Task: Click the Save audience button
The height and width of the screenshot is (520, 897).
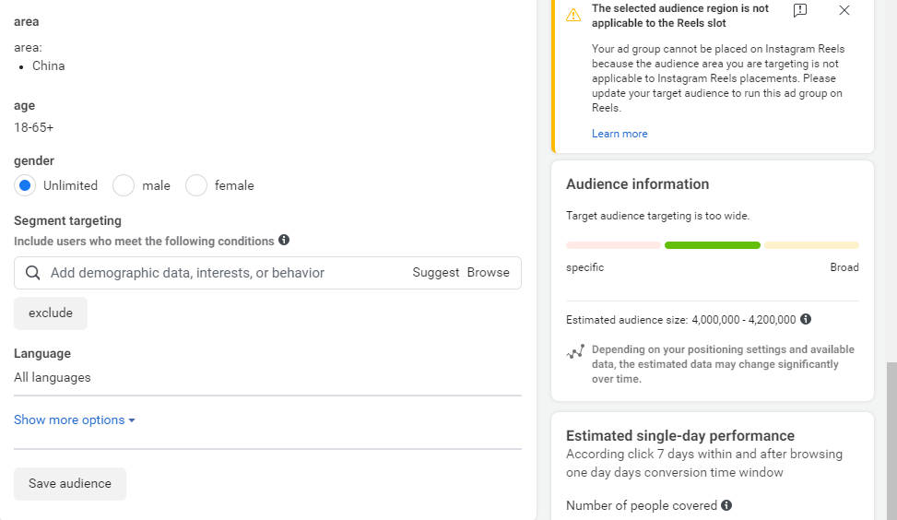Action: [70, 483]
